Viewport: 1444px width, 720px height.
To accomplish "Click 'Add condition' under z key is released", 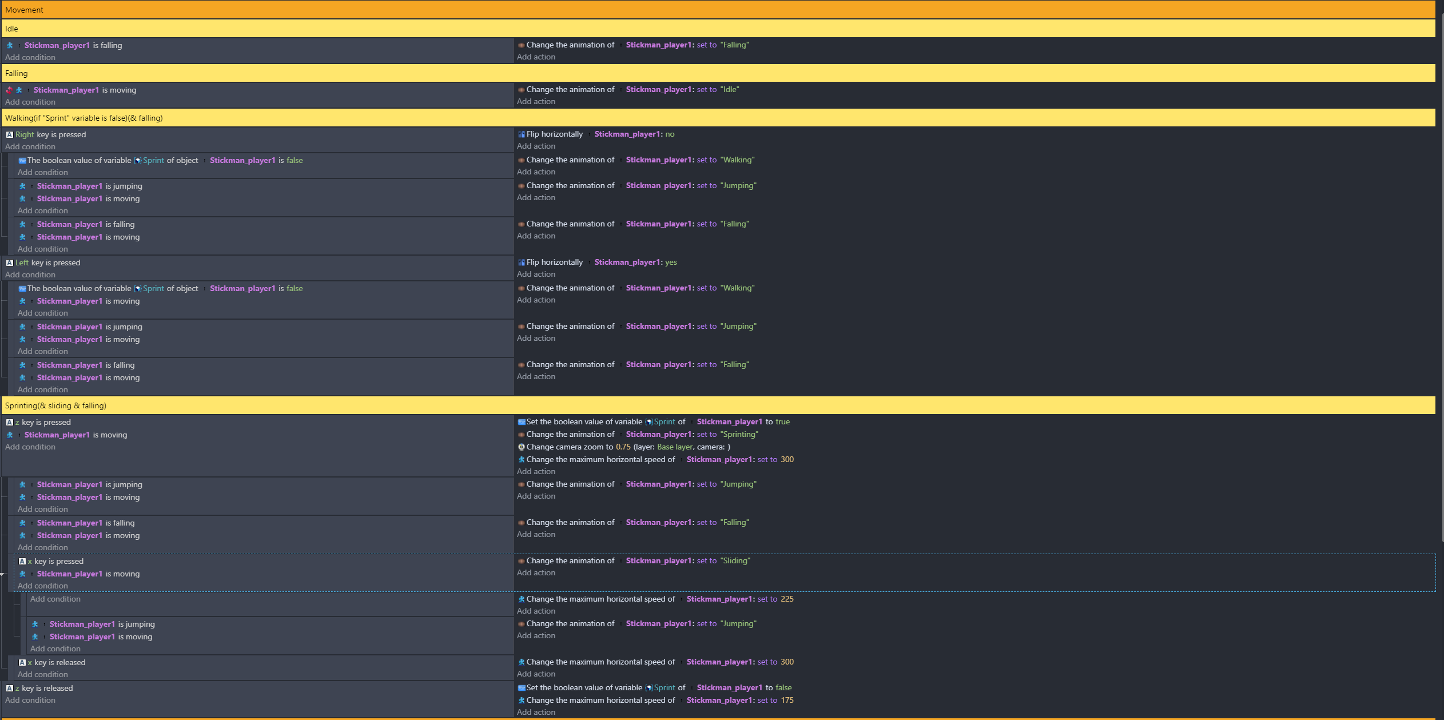I will click(x=30, y=701).
